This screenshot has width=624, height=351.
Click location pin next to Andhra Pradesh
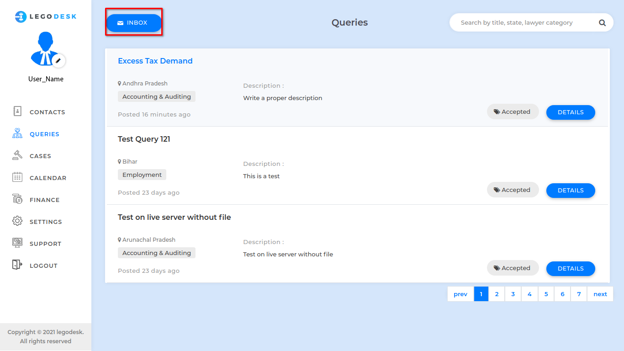pos(120,84)
